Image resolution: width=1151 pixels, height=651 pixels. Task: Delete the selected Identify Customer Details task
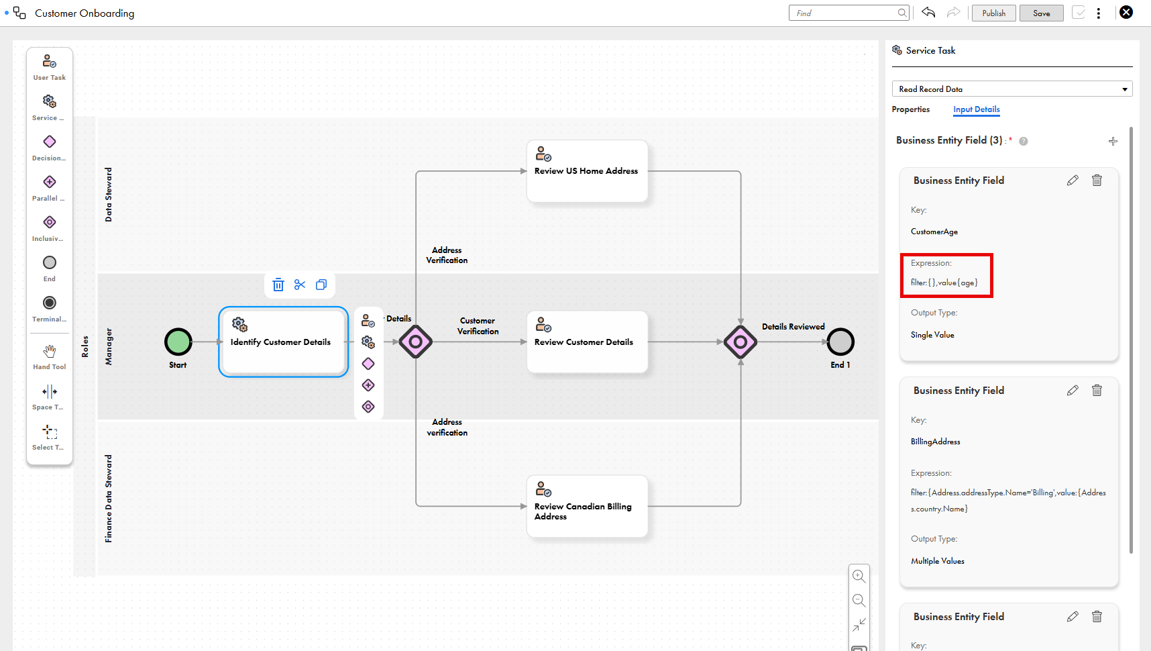278,285
